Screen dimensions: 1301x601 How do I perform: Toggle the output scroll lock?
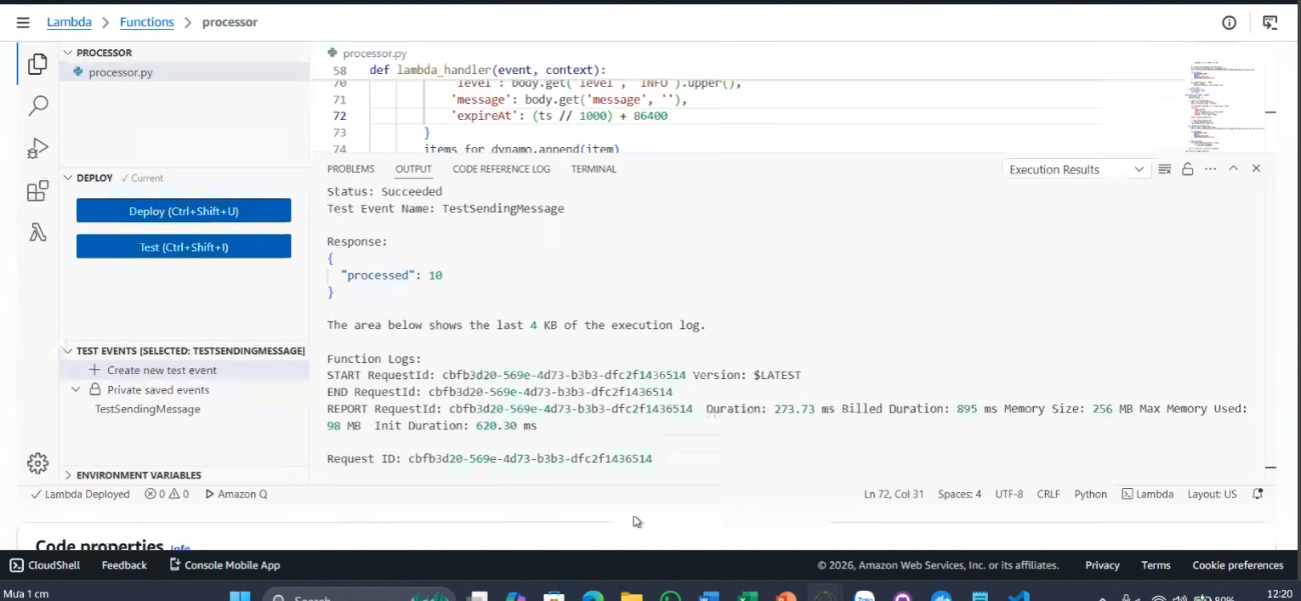1188,169
